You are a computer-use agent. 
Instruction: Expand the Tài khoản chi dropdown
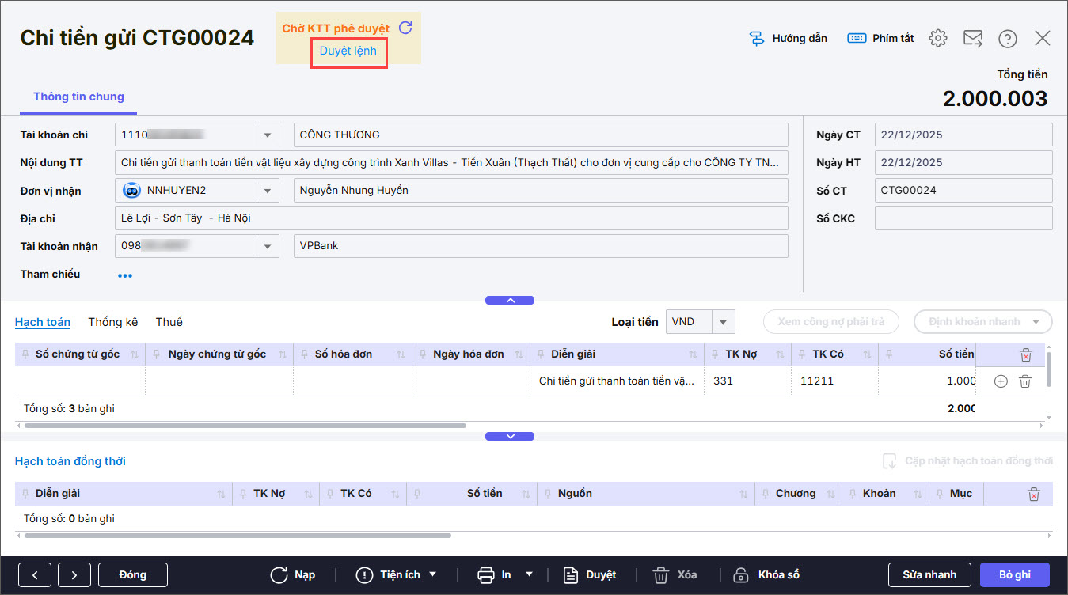pyautogui.click(x=267, y=135)
